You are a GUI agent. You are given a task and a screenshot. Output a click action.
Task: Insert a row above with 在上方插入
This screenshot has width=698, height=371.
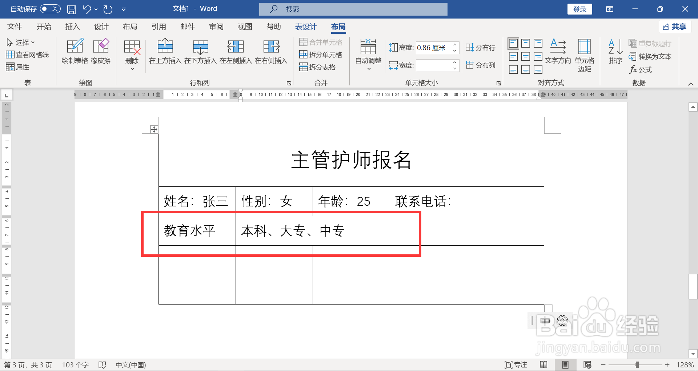pyautogui.click(x=165, y=52)
